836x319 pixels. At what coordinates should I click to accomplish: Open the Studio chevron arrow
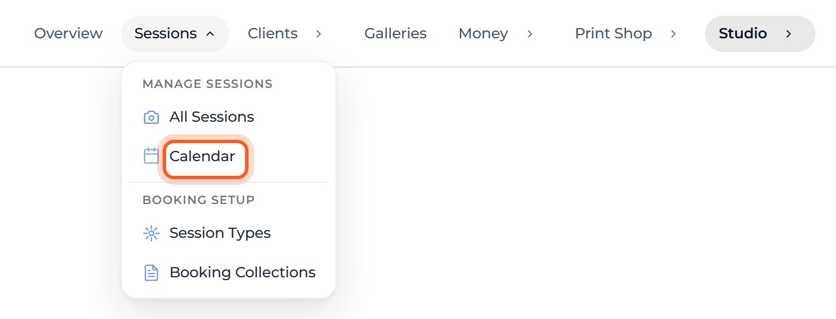pos(789,34)
